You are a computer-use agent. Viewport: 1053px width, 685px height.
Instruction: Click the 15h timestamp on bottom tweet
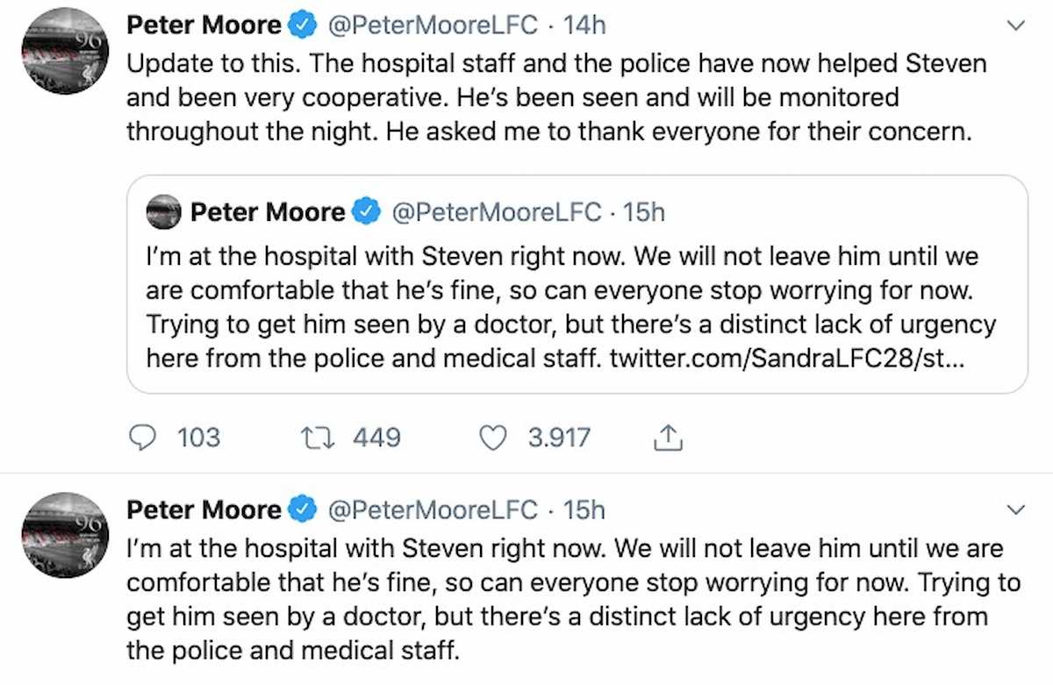click(584, 509)
